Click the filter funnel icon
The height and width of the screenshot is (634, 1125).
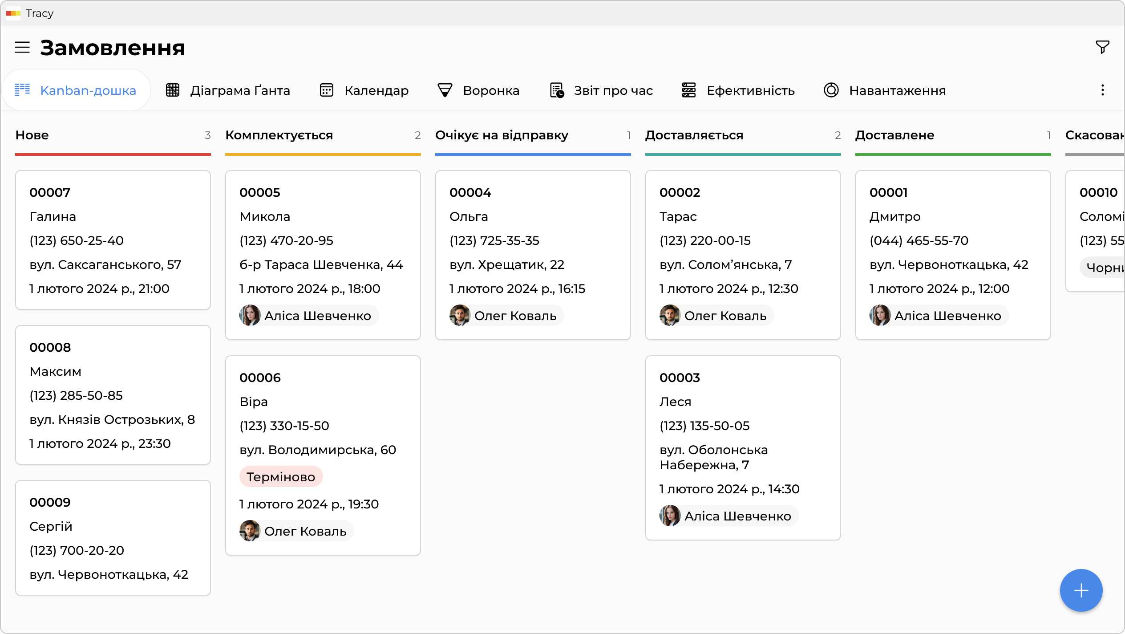(x=1102, y=47)
